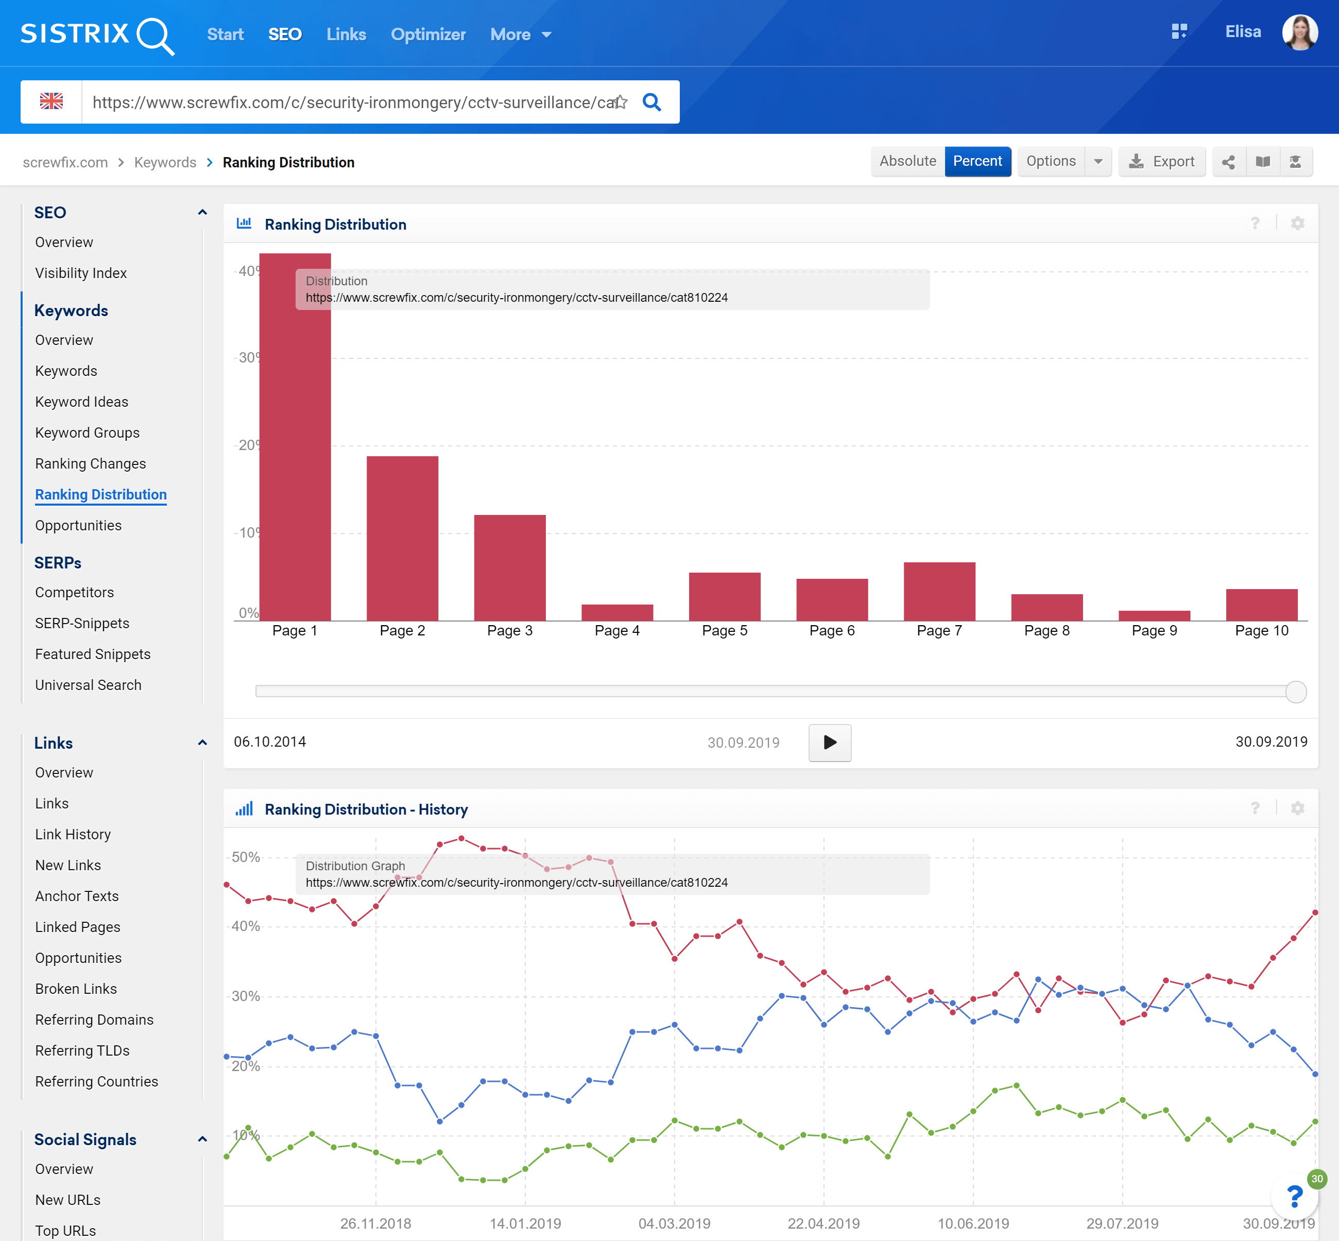Play the distribution timeline animation
Screen dimensions: 1339x1241
829,742
